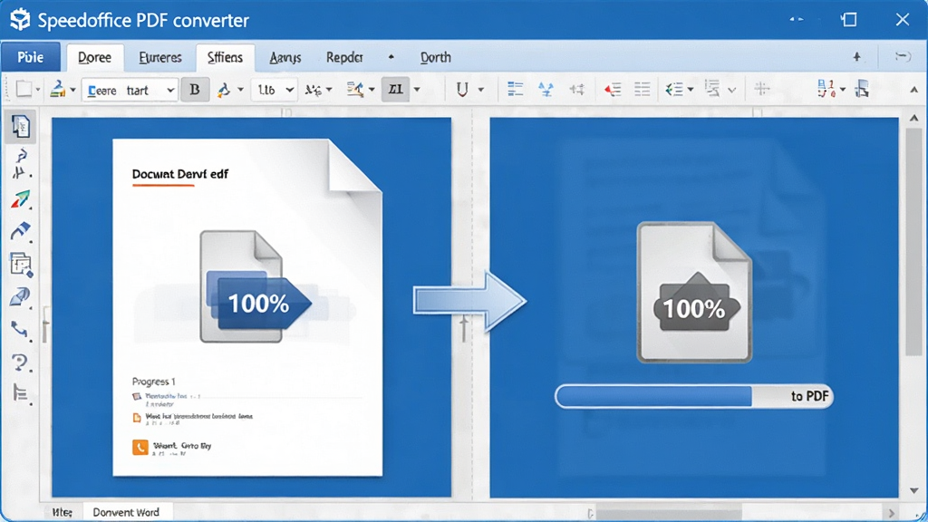Click the font color icon beside Bold
Screen dimensions: 928x522
(224, 90)
